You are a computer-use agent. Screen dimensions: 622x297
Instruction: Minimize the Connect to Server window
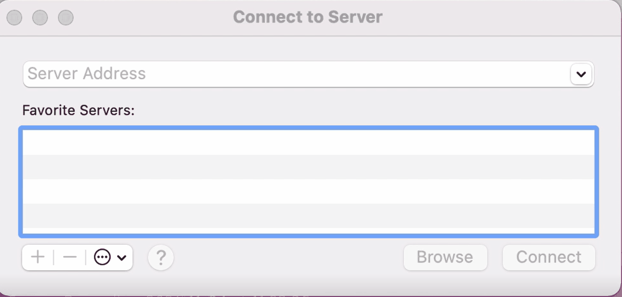(40, 18)
